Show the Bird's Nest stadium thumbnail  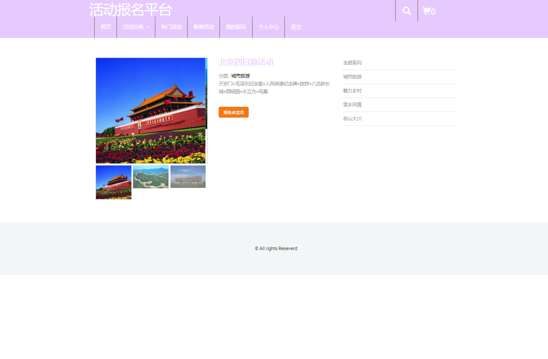(188, 176)
